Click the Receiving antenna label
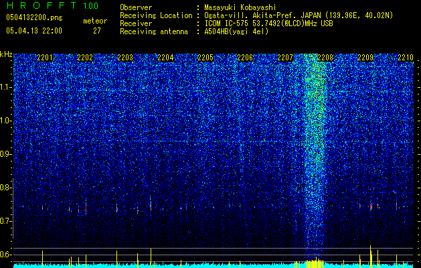Viewport: 421px width, 268px height. pyautogui.click(x=154, y=31)
